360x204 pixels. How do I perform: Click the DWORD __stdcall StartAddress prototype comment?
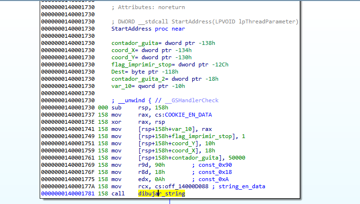point(205,22)
